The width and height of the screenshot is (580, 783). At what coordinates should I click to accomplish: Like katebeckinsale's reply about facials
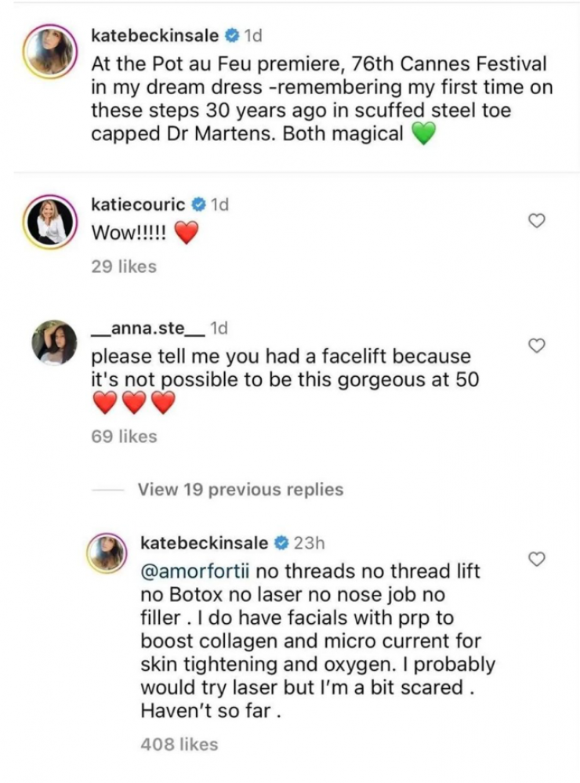(537, 559)
